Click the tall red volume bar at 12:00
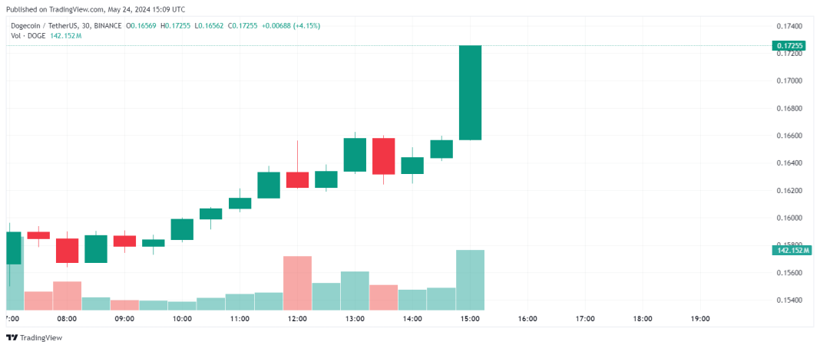This screenshot has height=348, width=820. tap(297, 282)
